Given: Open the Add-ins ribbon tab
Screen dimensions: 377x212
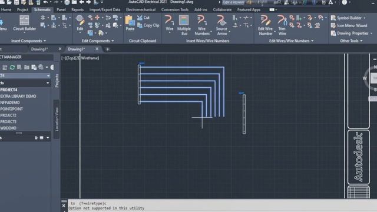Looking at the screenshot, I should 201,10.
